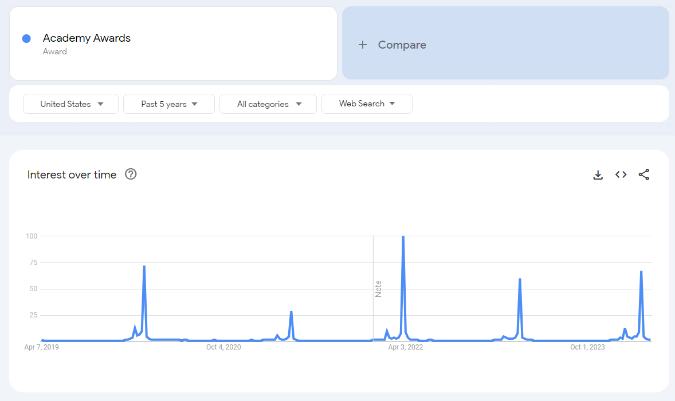675x401 pixels.
Task: Add a Compare search term
Action: 505,43
